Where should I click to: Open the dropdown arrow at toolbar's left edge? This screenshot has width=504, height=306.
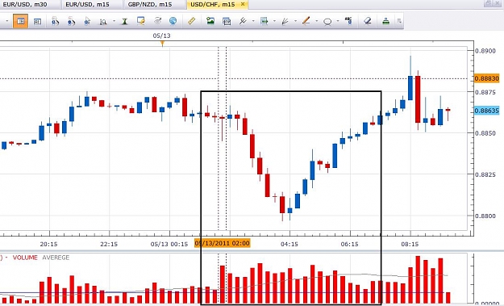pos(6,22)
